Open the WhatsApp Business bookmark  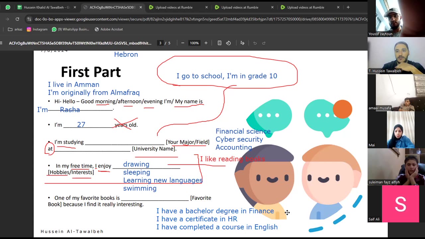coord(70,29)
